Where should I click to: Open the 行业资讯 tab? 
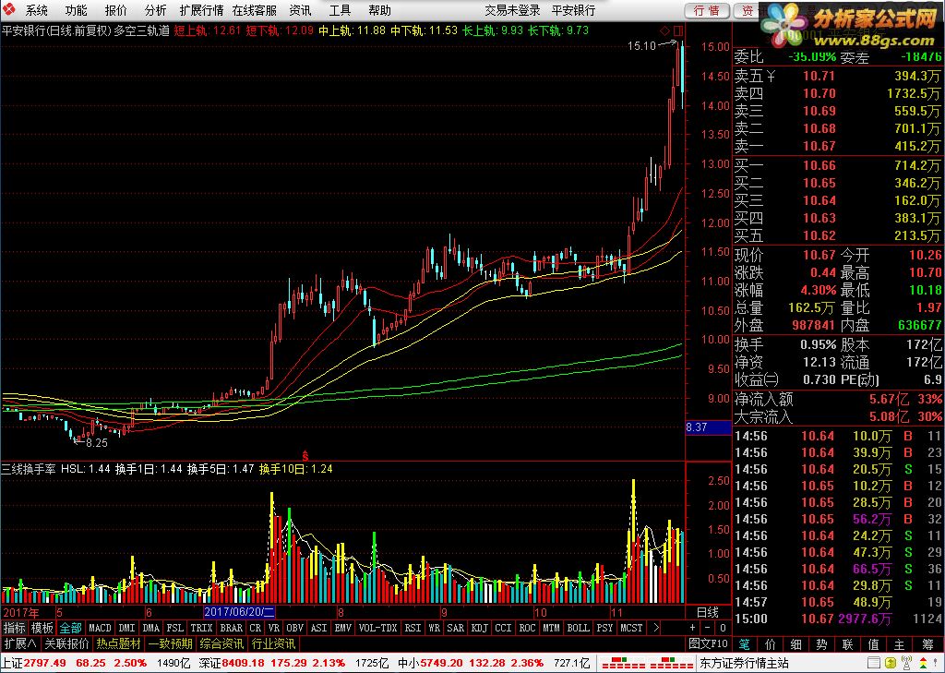(x=274, y=644)
